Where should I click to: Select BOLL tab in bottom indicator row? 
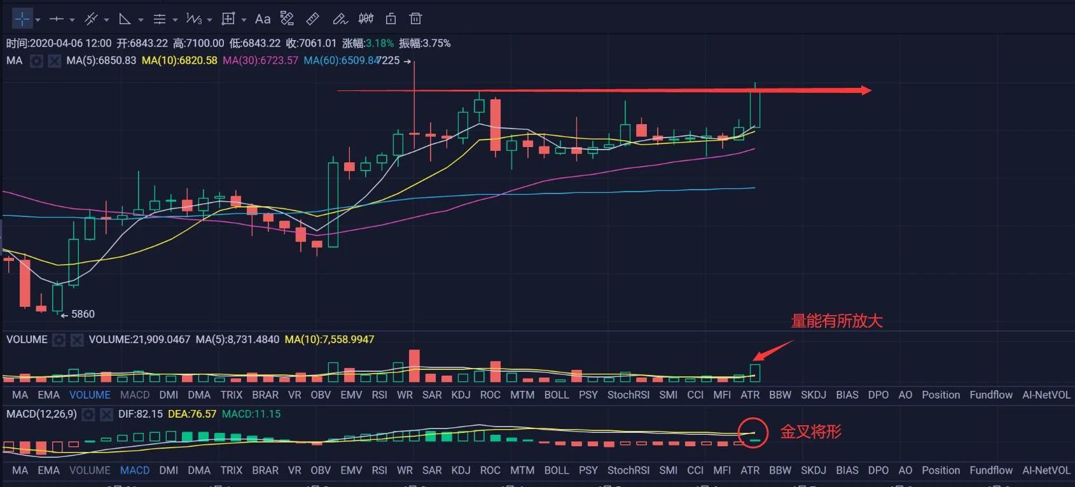pyautogui.click(x=556, y=470)
